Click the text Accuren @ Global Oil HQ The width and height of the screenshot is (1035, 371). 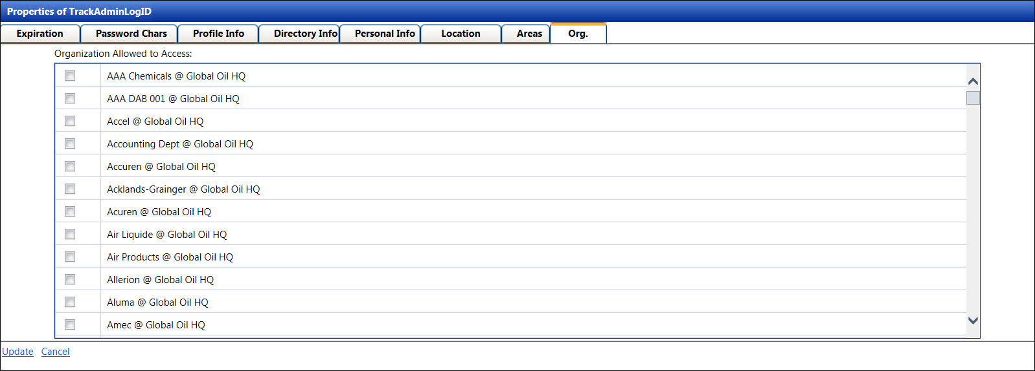pos(161,167)
